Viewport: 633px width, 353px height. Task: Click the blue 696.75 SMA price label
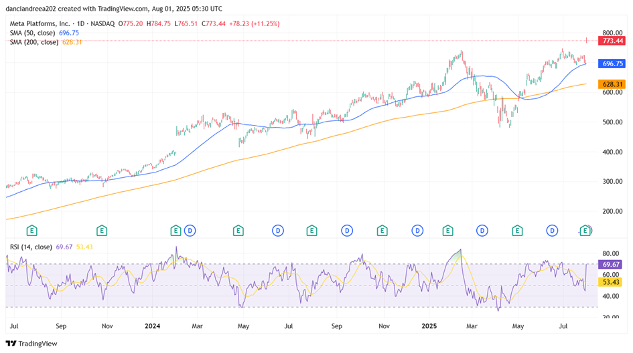pos(614,64)
